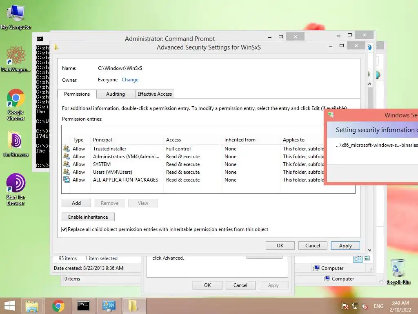The image size is (418, 314).
Task: Switch to the Auditing tab
Action: [116, 94]
